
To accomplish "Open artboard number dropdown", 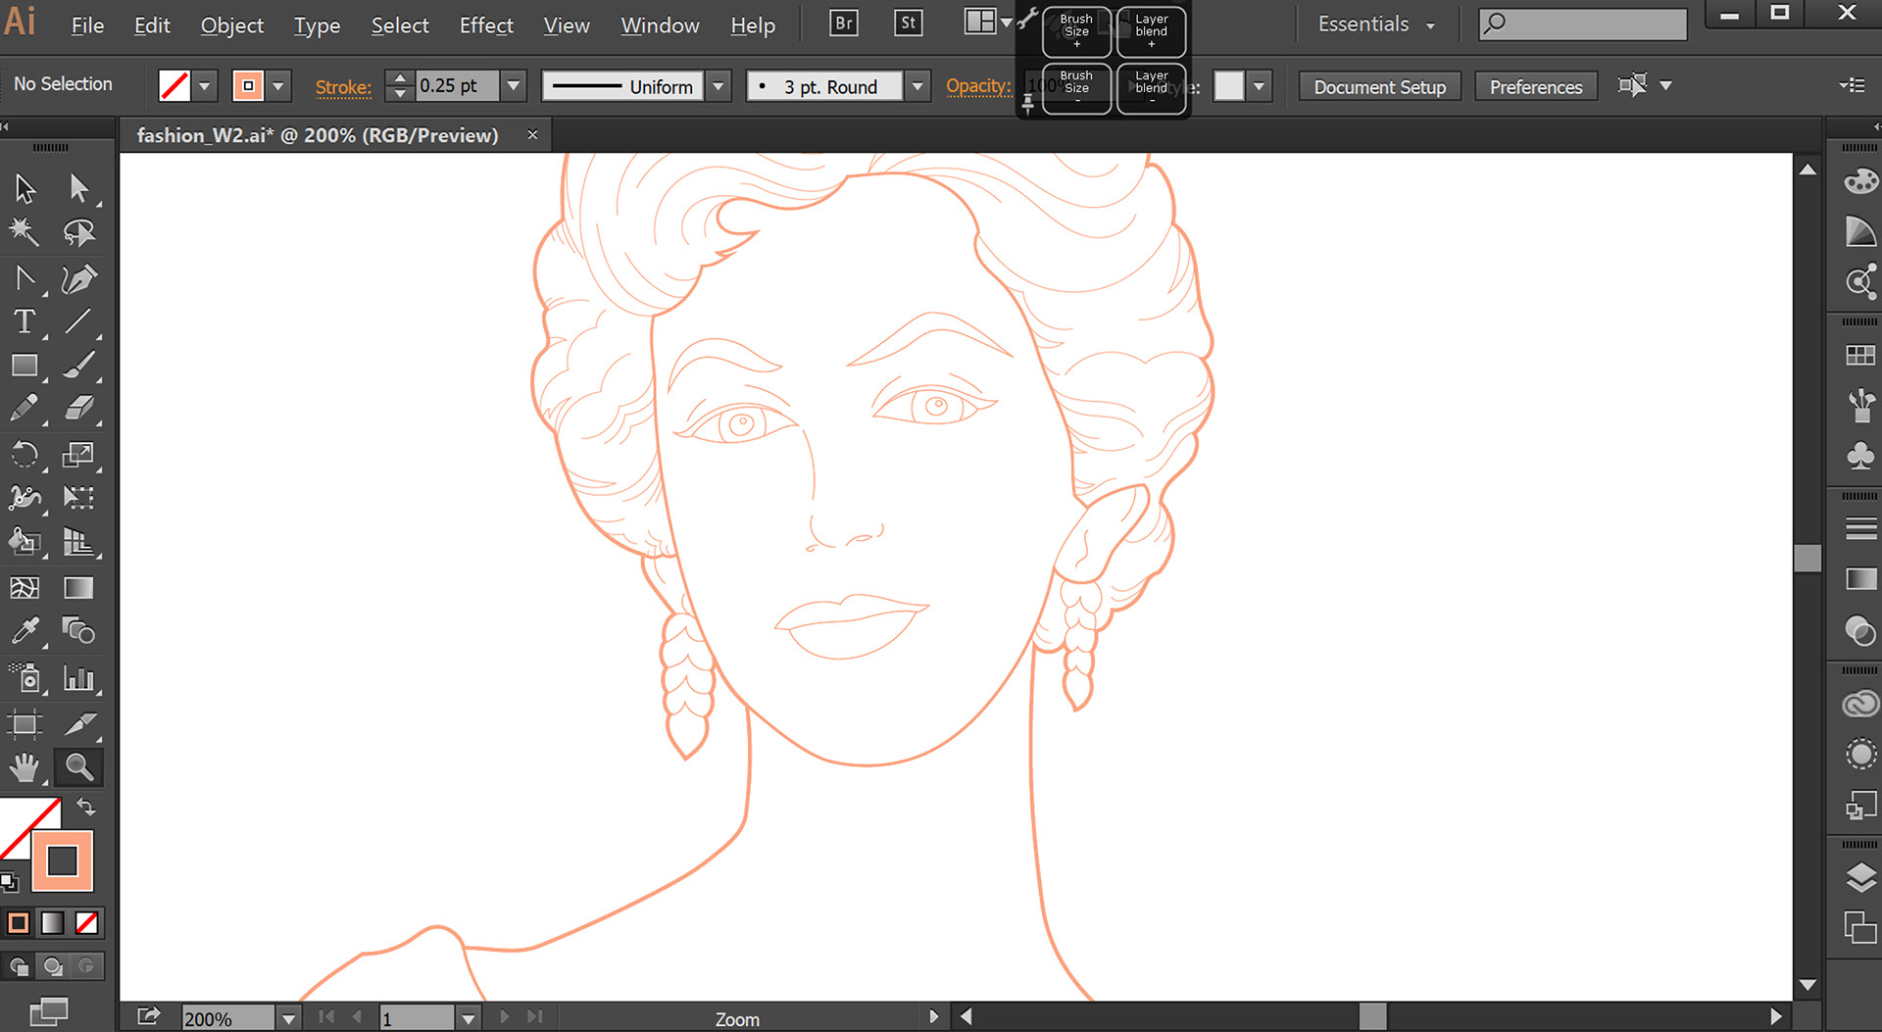I will [x=469, y=1018].
